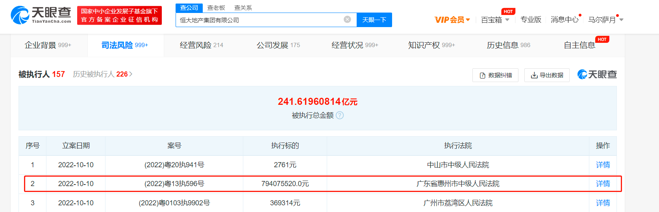This screenshot has width=659, height=212.
Task: Open the 自主信息 tab
Action: (579, 45)
